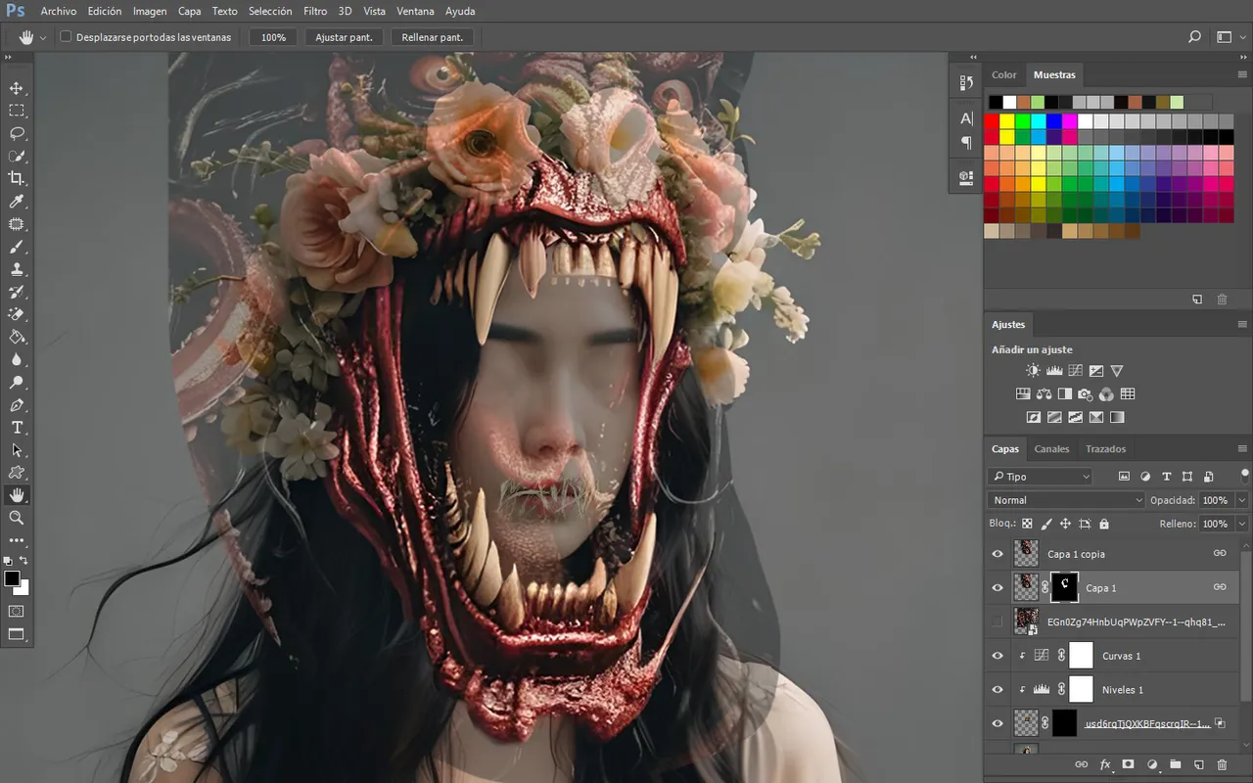This screenshot has width=1253, height=783.
Task: Select the Pen tool
Action: (x=17, y=405)
